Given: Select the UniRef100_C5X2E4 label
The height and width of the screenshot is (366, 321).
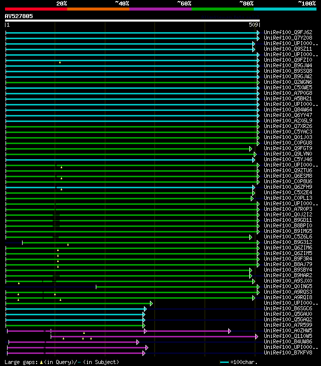Looking at the screenshot, I should 288,192.
